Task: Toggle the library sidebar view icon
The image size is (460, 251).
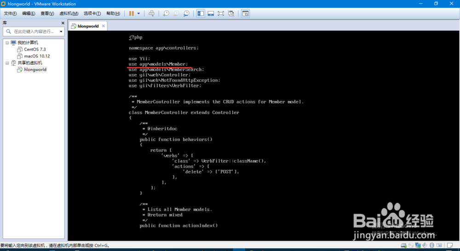Action: 201,13
